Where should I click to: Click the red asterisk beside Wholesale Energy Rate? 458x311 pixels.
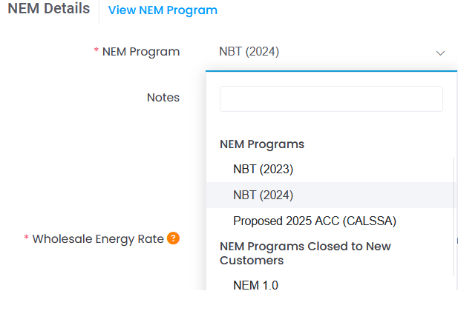pyautogui.click(x=26, y=237)
